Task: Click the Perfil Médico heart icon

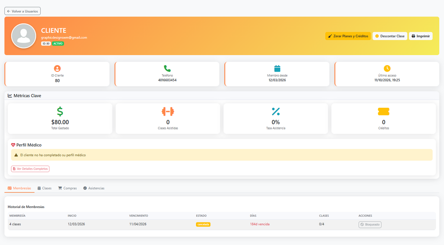Action: click(x=13, y=145)
